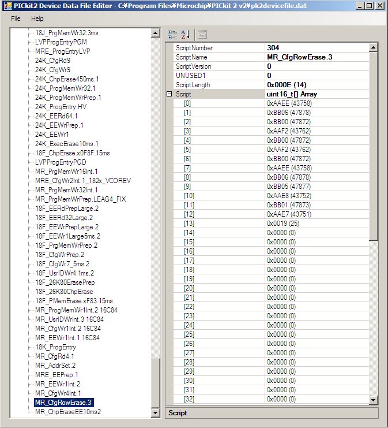Select 18F_26K80ErasePrep tree item

coord(65,282)
